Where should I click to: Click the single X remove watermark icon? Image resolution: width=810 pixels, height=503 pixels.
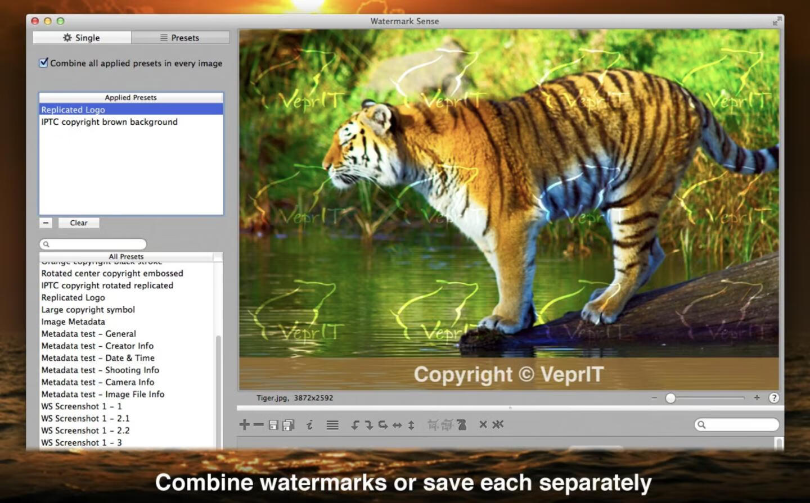(x=483, y=424)
